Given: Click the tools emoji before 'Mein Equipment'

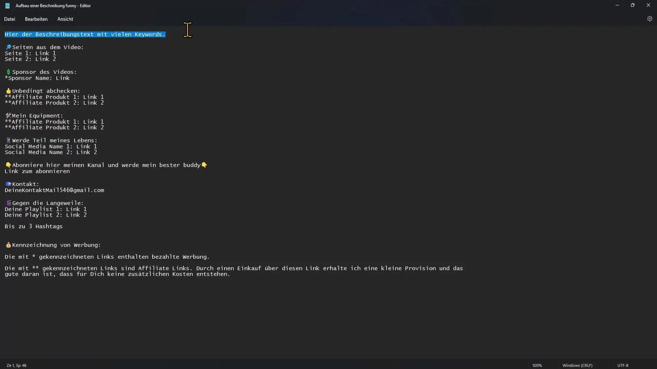Looking at the screenshot, I should pos(9,115).
